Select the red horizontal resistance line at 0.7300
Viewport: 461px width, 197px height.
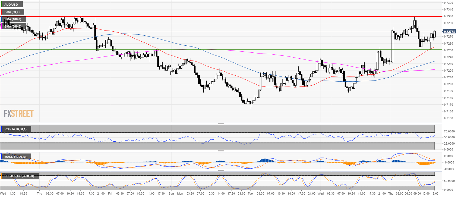[x=216, y=16]
